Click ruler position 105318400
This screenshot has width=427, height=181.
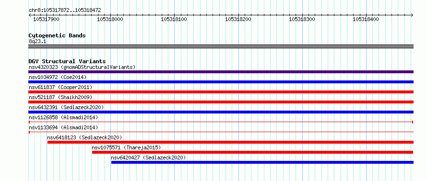pyautogui.click(x=366, y=19)
